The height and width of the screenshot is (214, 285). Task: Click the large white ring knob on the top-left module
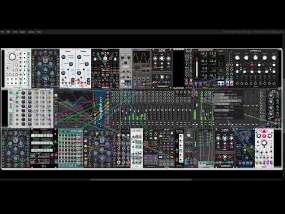(12, 57)
